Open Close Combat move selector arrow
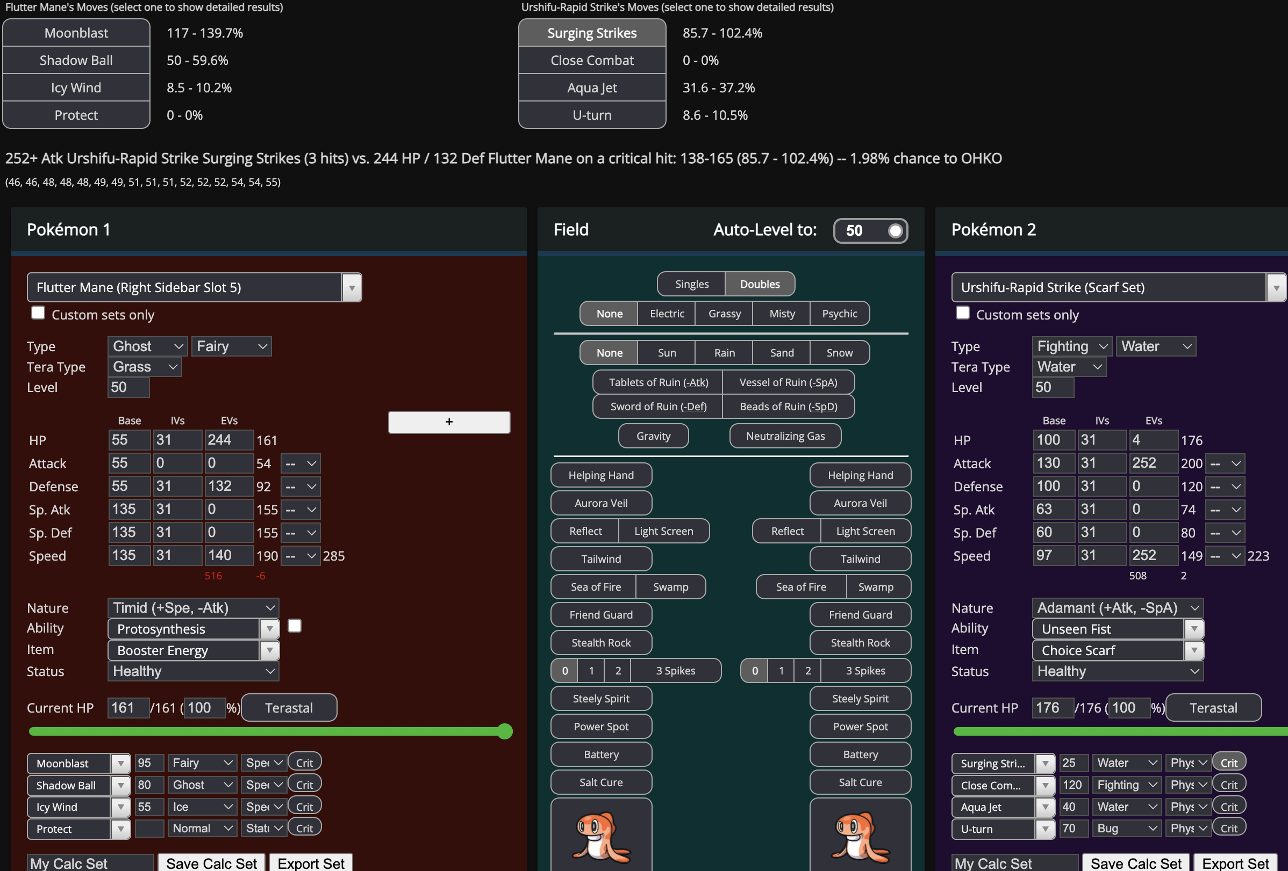 pos(1044,785)
